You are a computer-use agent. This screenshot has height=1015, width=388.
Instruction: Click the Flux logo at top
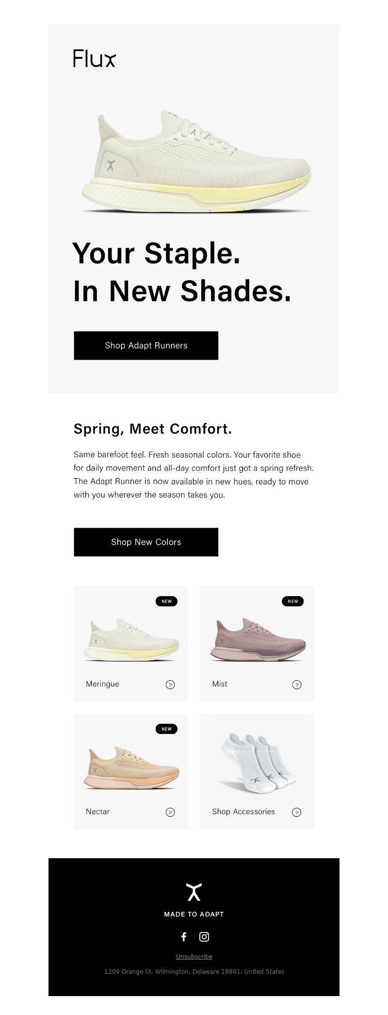point(95,58)
